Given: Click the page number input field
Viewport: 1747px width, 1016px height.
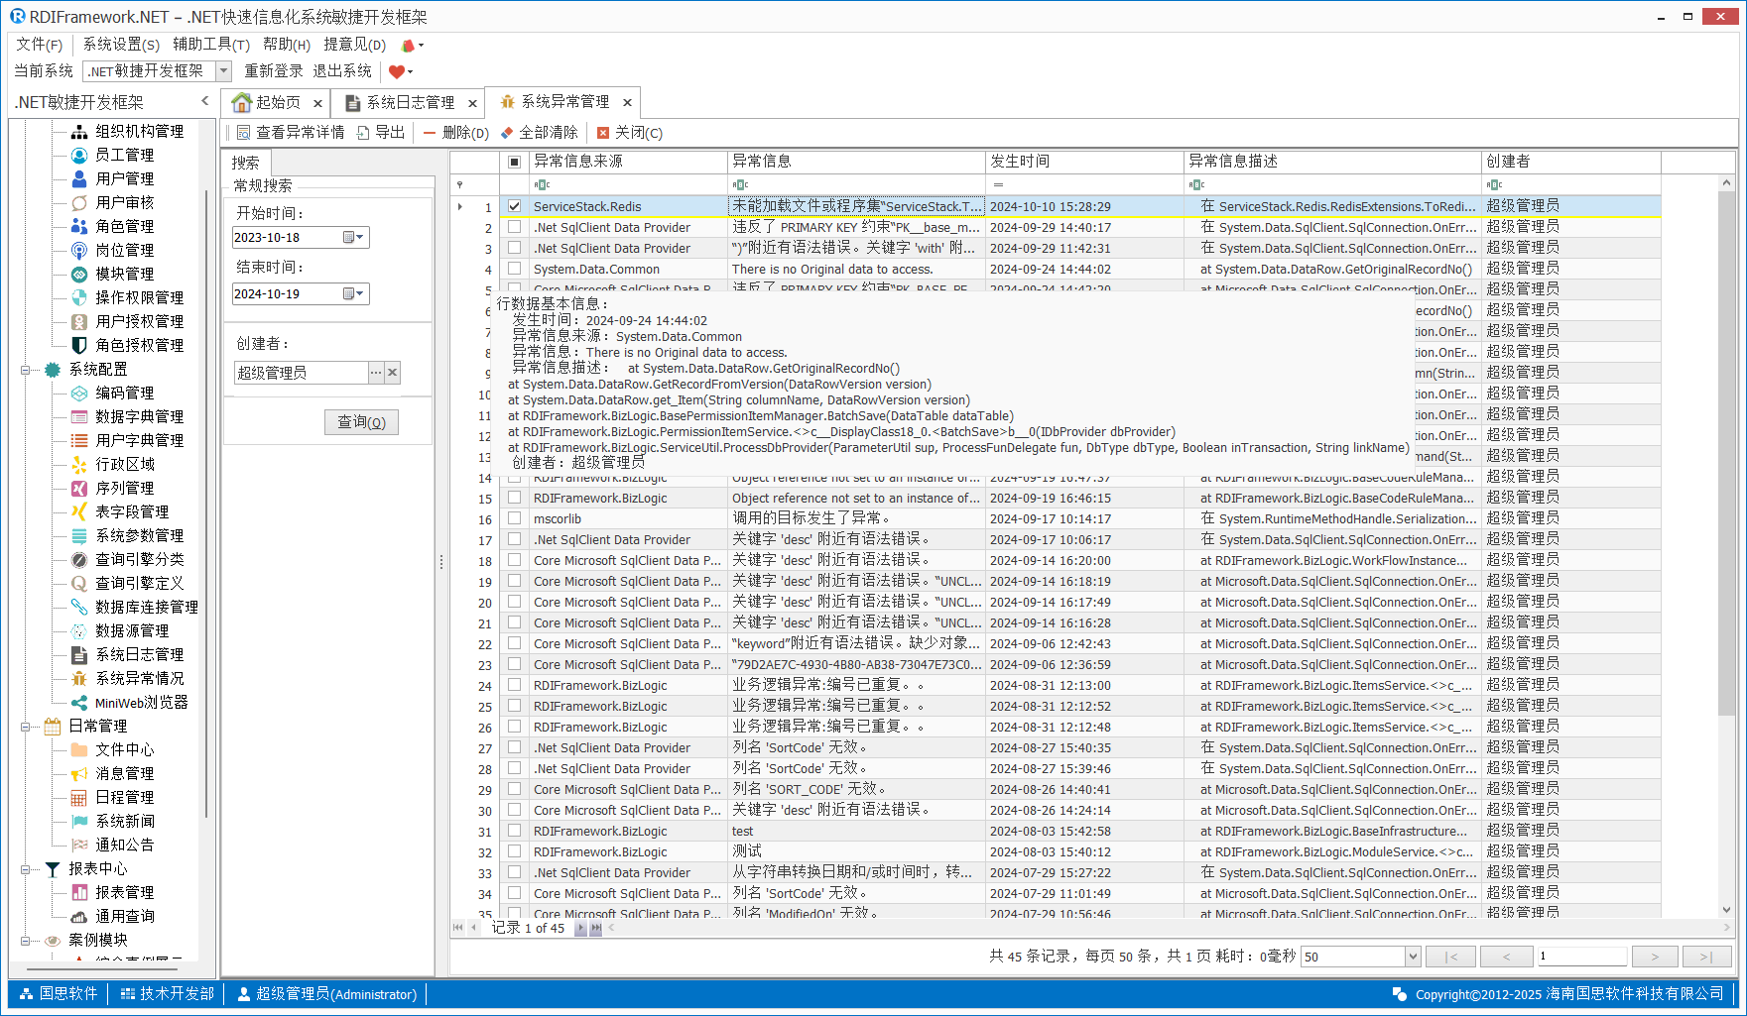Looking at the screenshot, I should (1580, 957).
